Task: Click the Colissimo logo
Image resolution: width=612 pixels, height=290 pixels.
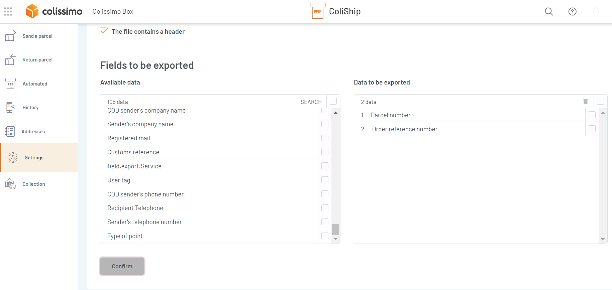Action: point(54,11)
